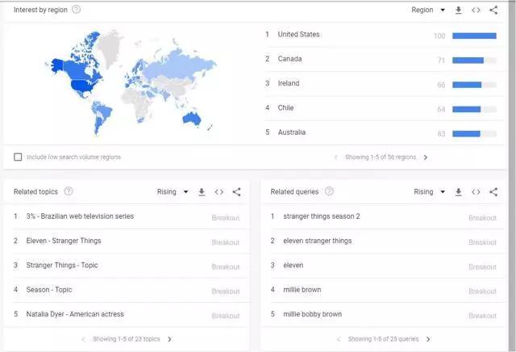
Task: Expand Rising dropdown in Related topics
Action: click(173, 192)
